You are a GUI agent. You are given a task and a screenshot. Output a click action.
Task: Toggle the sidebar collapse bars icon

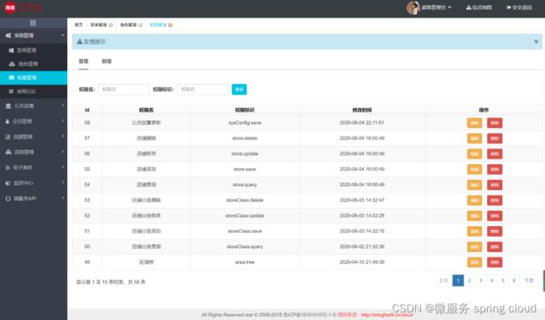(33, 23)
